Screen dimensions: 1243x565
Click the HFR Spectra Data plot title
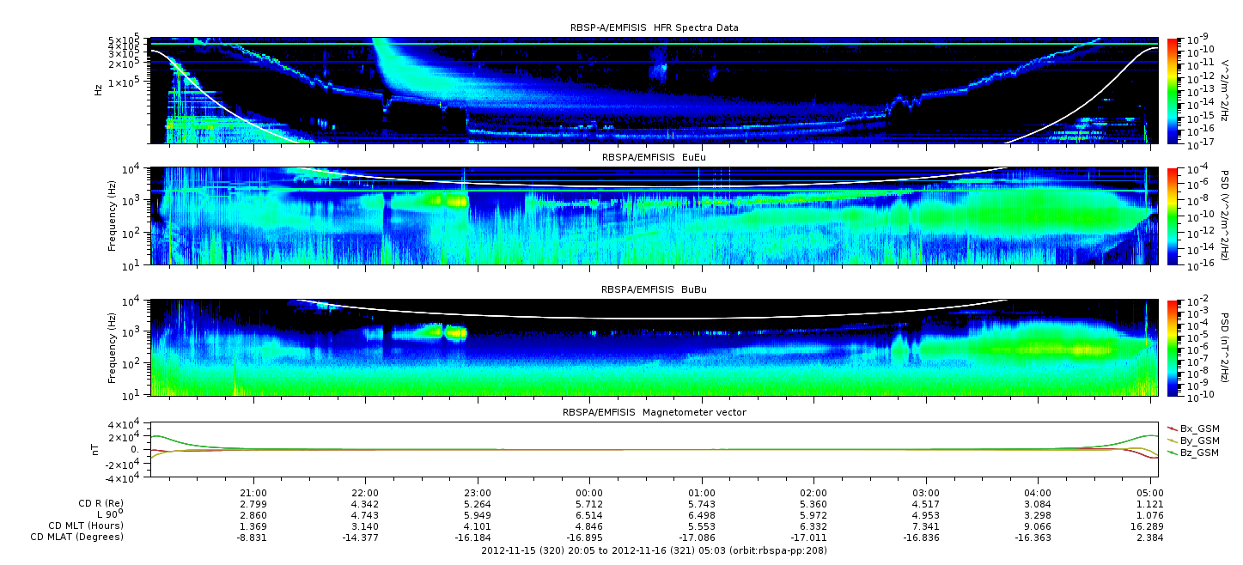pyautogui.click(x=654, y=27)
